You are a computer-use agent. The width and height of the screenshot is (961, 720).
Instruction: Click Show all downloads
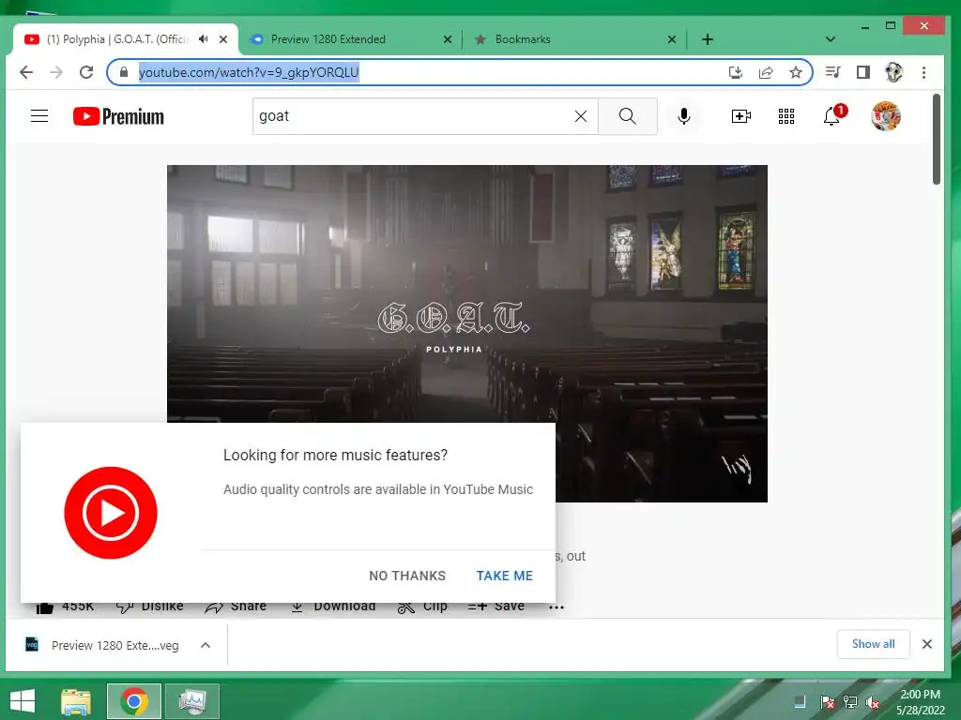pos(873,644)
